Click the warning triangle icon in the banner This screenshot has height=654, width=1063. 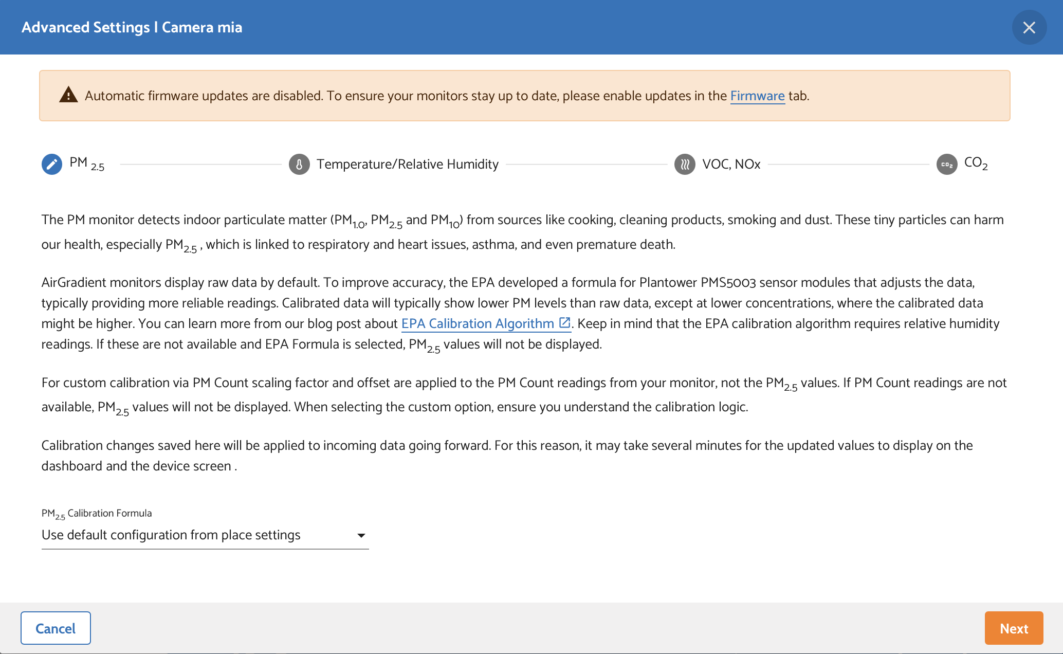point(68,95)
